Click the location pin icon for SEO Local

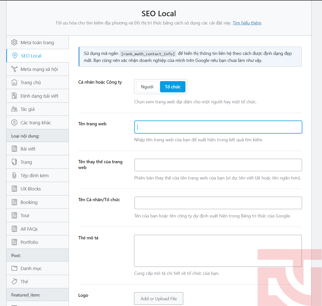15,56
